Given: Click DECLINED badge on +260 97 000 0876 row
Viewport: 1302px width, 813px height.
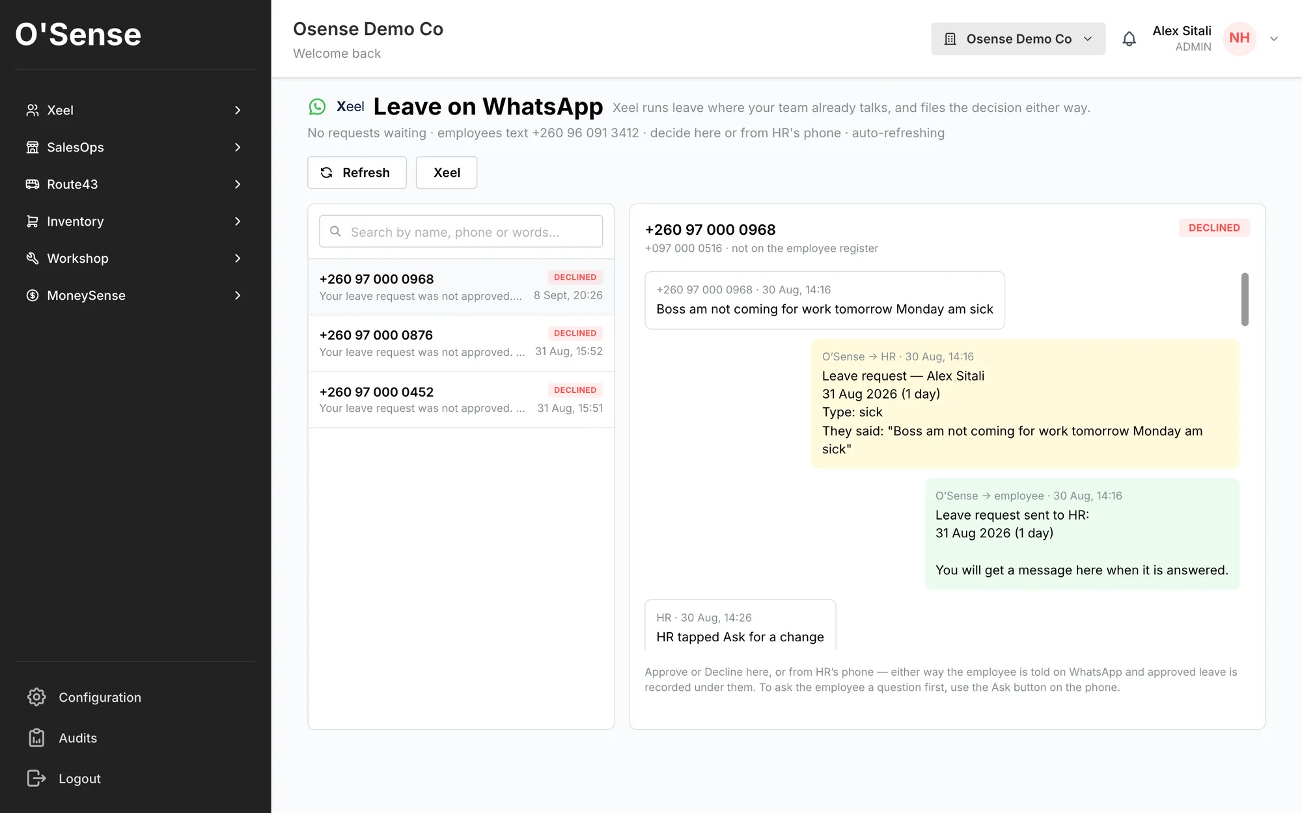Looking at the screenshot, I should pos(575,333).
